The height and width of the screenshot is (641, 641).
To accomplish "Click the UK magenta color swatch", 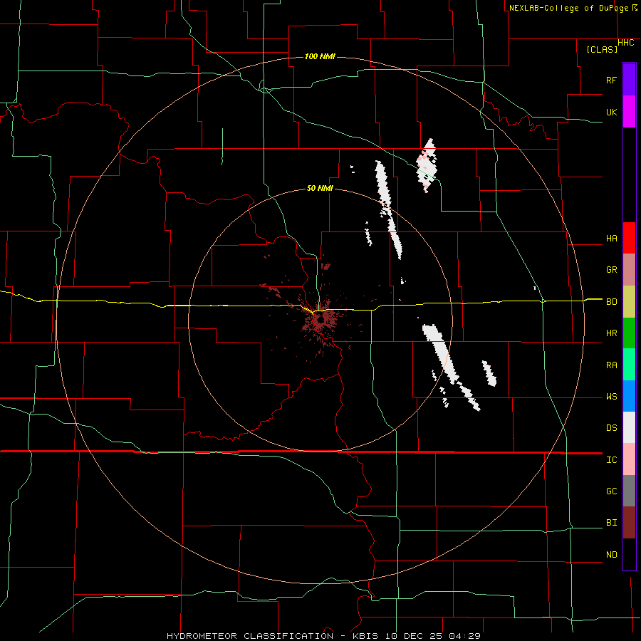I will 629,112.
